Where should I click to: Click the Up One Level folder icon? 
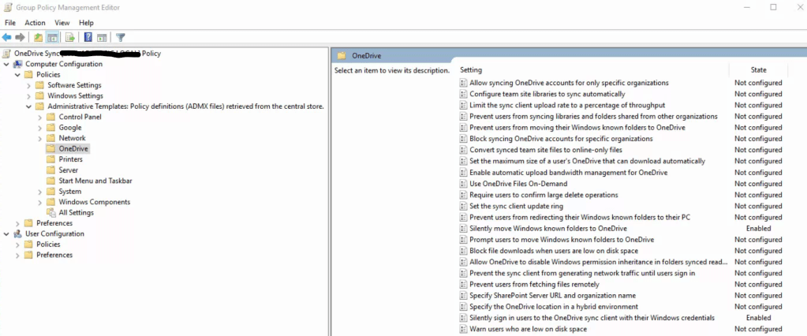(x=39, y=37)
